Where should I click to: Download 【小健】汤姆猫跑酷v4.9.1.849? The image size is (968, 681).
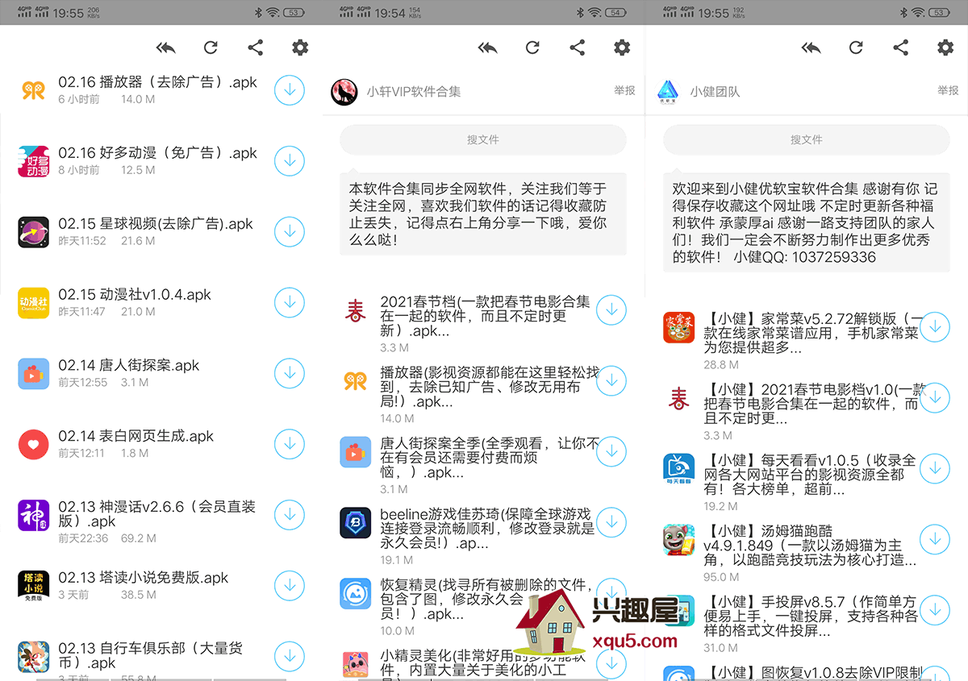pos(935,539)
